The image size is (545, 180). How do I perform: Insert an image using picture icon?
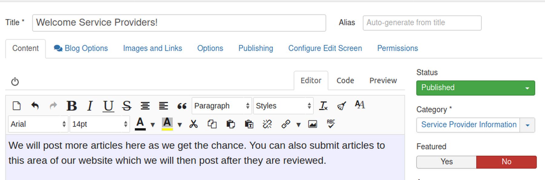[x=312, y=124]
